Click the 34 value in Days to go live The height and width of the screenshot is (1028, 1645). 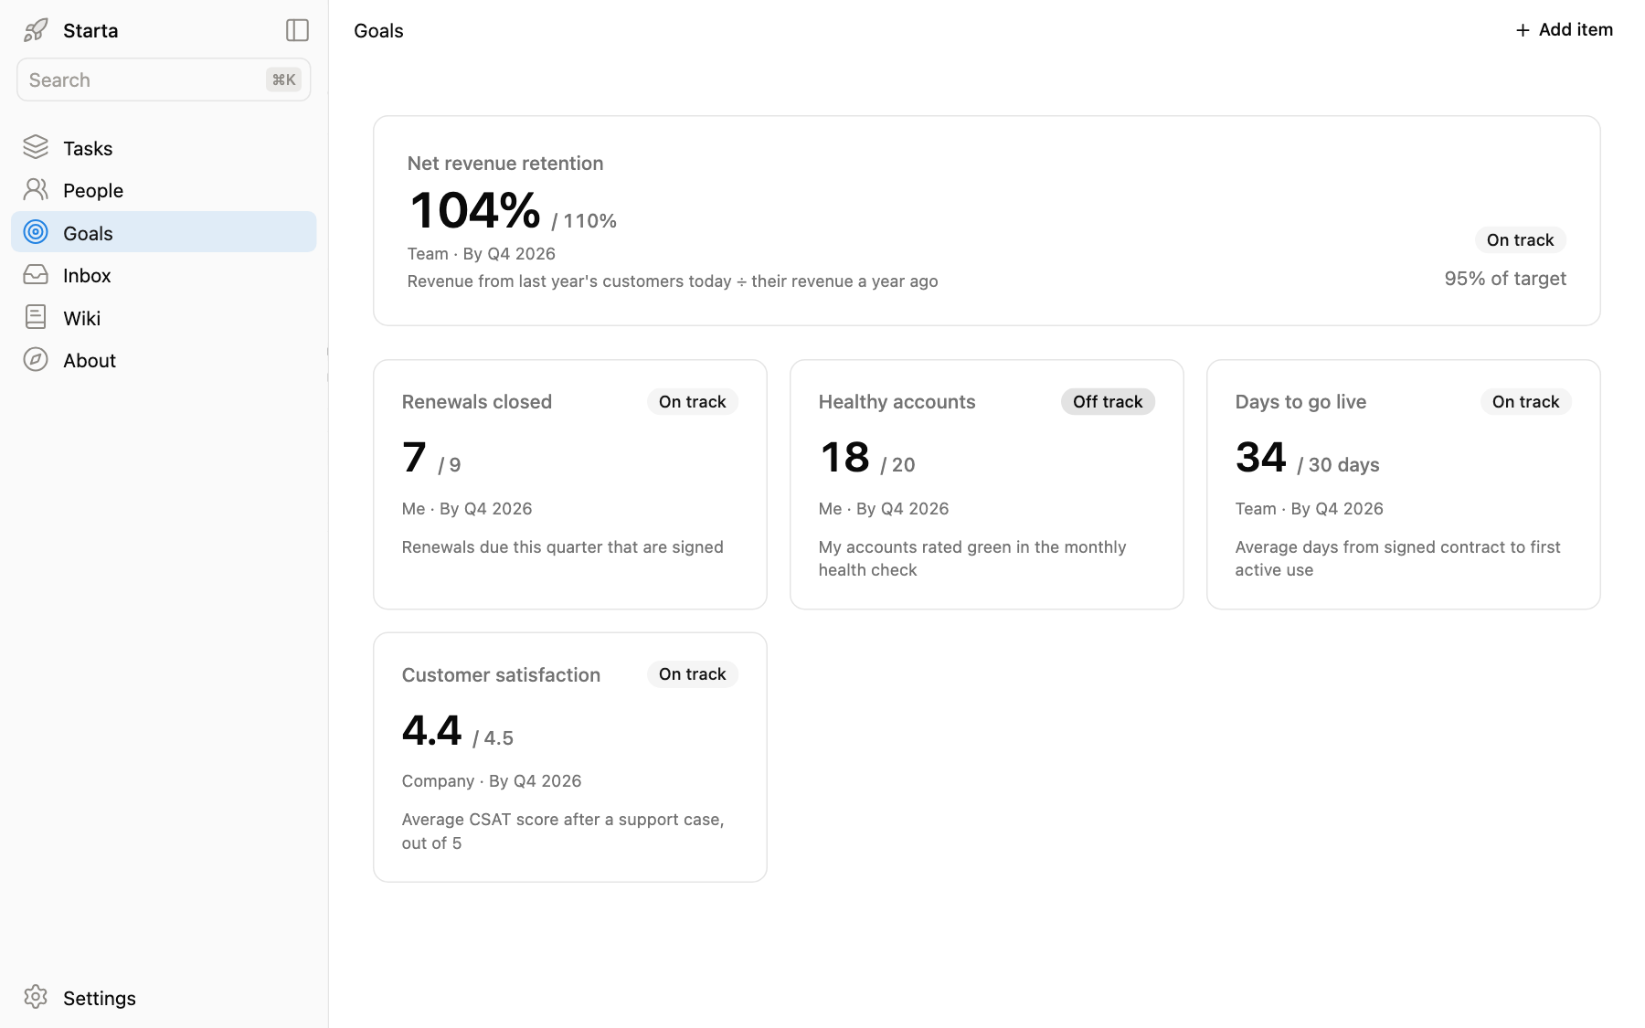1260,457
